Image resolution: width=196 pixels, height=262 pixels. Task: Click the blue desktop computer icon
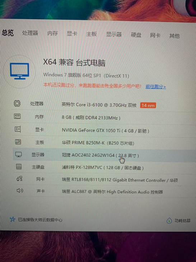(x=19, y=71)
